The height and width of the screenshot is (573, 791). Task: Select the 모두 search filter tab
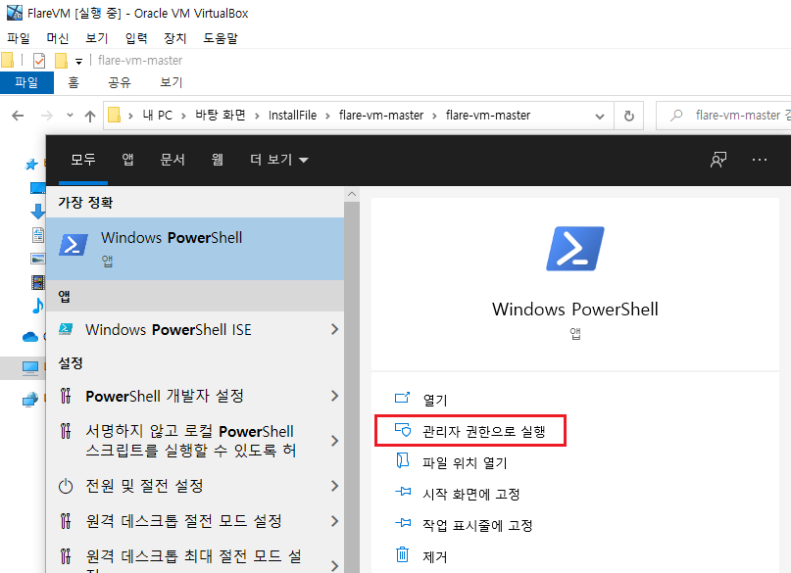(x=82, y=160)
